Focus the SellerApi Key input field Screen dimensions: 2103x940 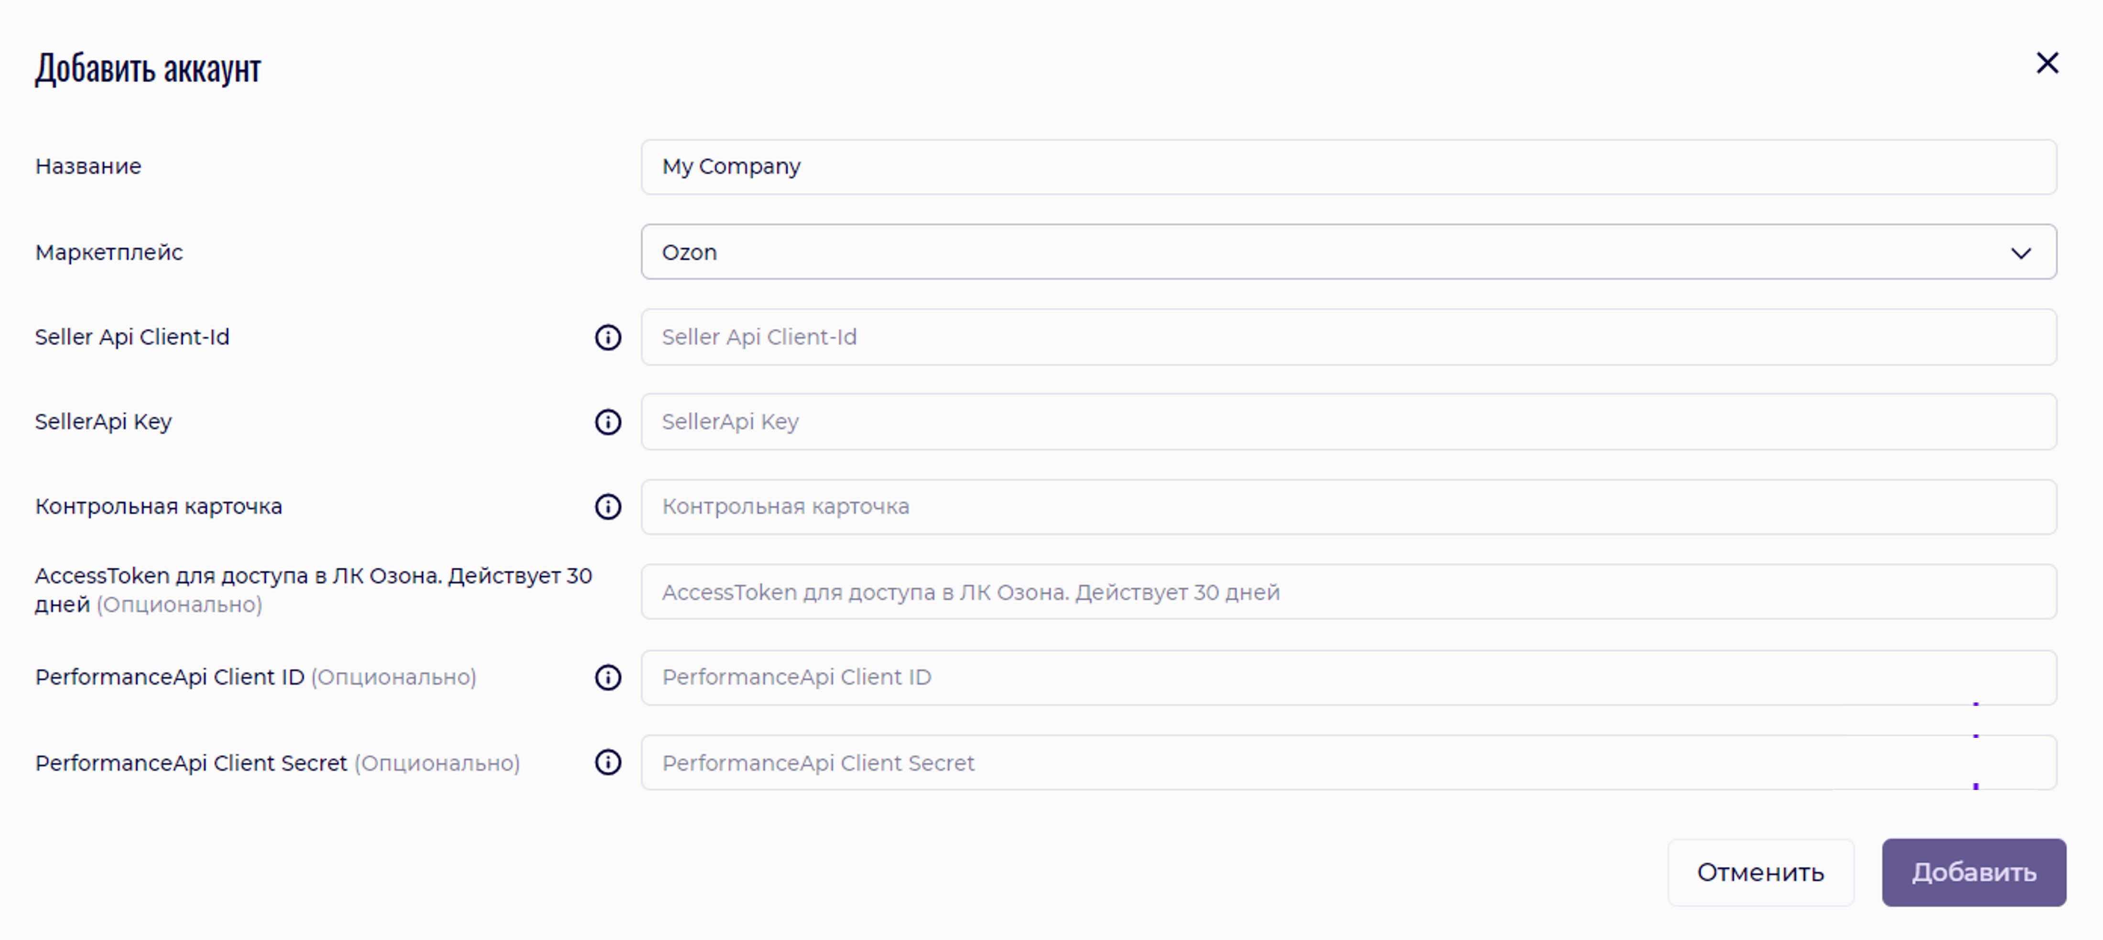pos(1347,422)
